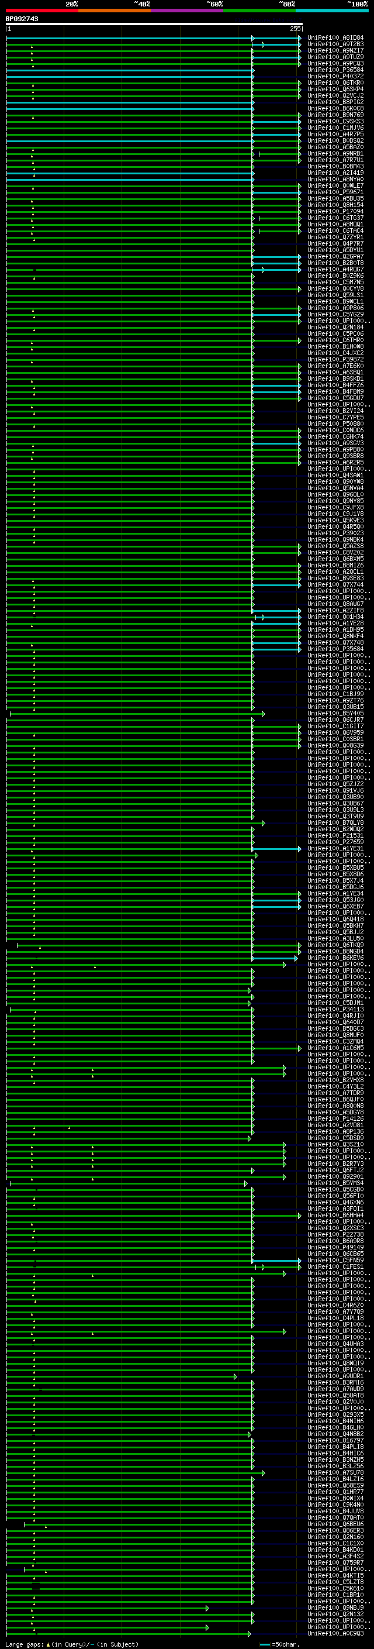Viewport: 374px width, 1649px height.
Task: Click hit label UniRef100_B4FBM9
Action: click(x=335, y=392)
